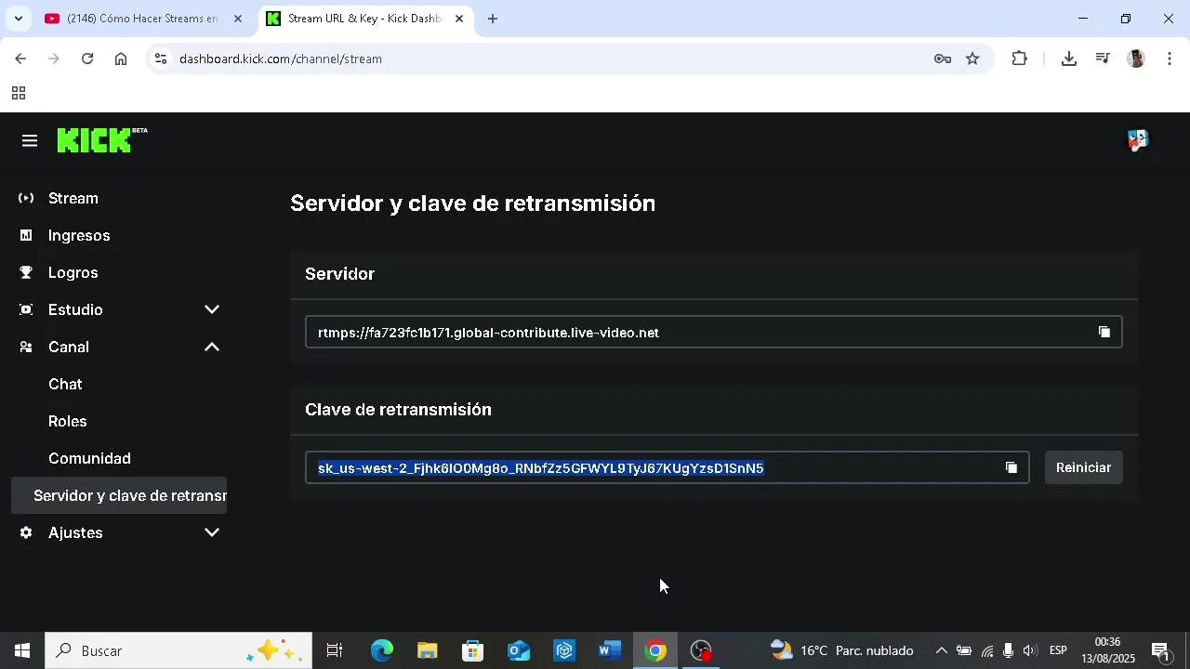Bookmark this page with the star
This screenshot has height=669, width=1190.
(972, 59)
